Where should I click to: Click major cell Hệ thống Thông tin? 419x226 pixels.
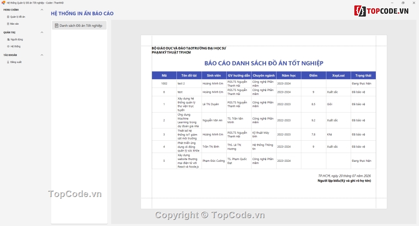tap(264, 147)
